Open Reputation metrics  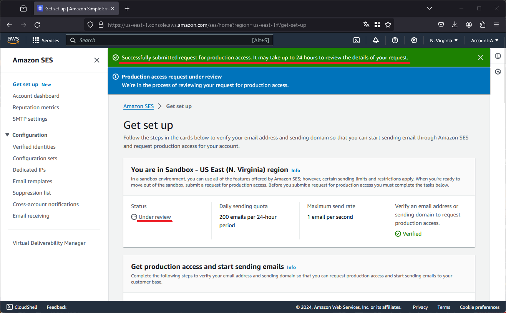click(x=36, y=107)
